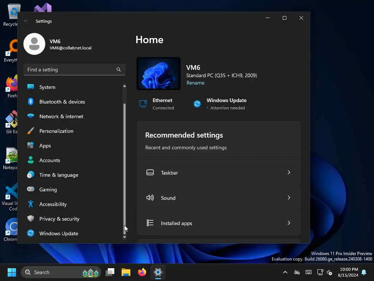Click the Accessibility figure icon

point(31,204)
